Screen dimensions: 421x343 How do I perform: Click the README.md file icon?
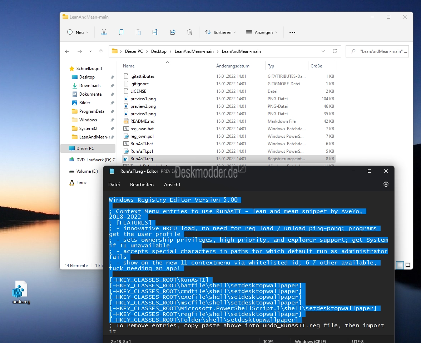tap(126, 121)
